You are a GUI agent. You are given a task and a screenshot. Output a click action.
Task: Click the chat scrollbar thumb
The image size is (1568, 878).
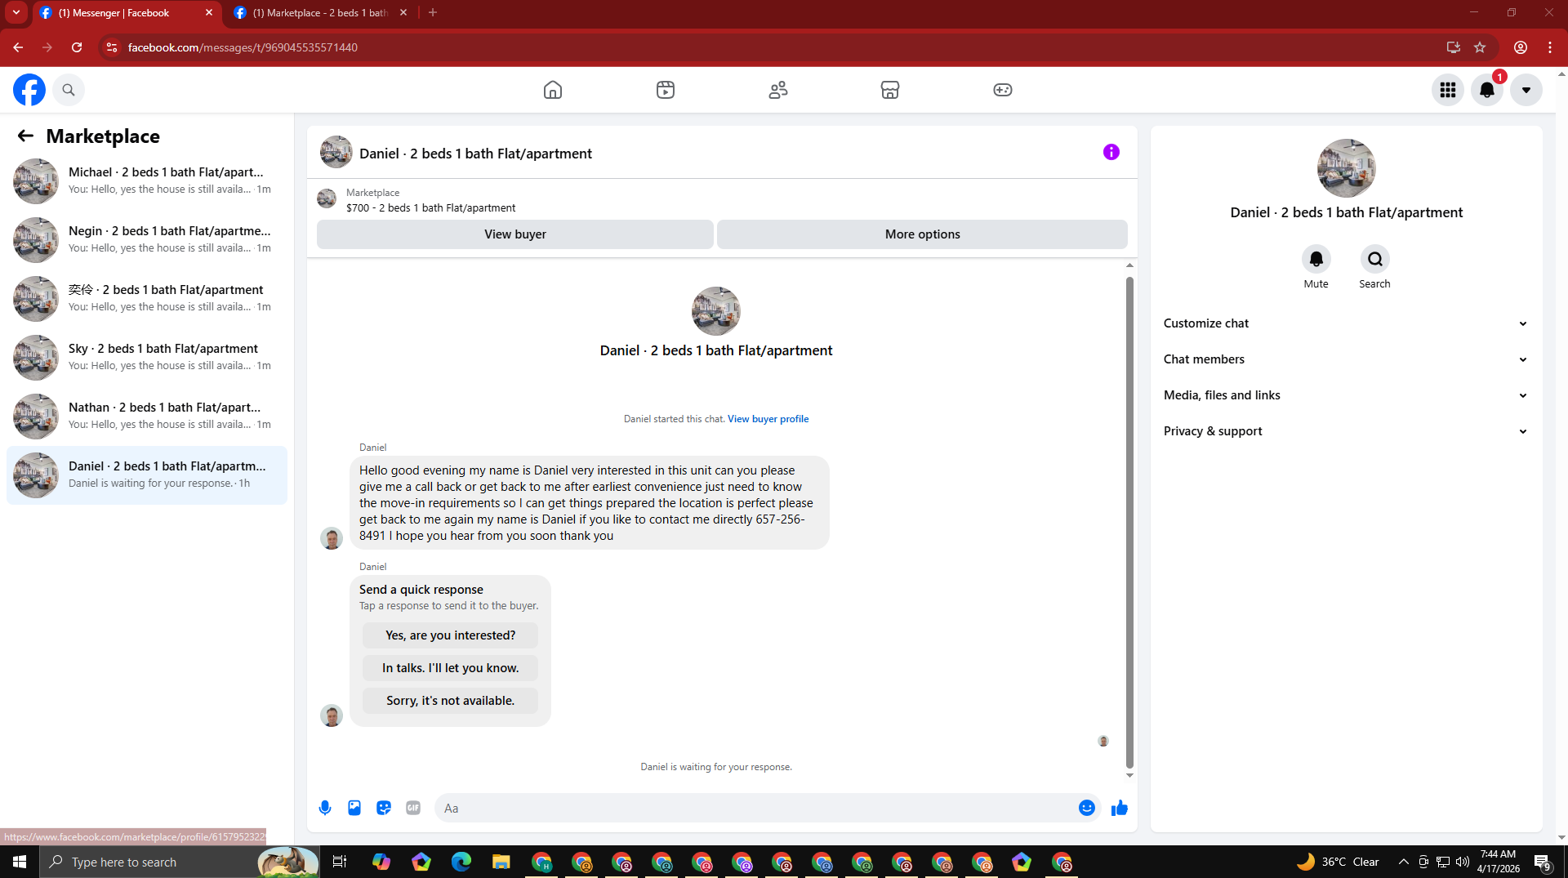coord(1129,523)
